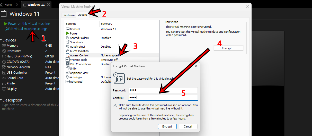312x136 pixels.
Task: Select the Shared Folders row
Action: tap(112, 38)
